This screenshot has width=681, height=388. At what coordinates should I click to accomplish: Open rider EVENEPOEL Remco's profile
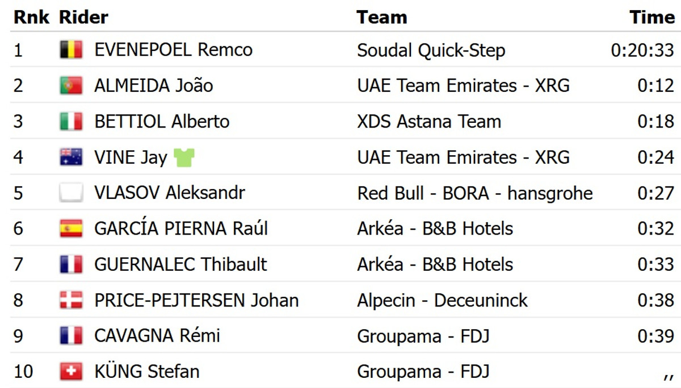click(173, 50)
